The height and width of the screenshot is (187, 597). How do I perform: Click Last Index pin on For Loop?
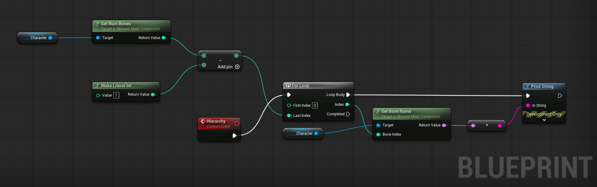(x=289, y=116)
